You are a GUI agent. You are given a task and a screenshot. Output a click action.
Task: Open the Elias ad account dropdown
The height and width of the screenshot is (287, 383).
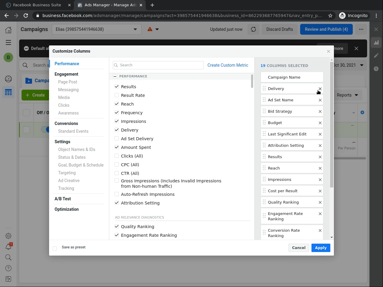click(96, 29)
